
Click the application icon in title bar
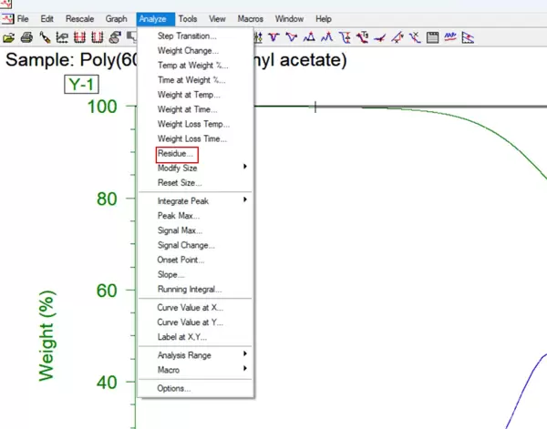point(7,5)
